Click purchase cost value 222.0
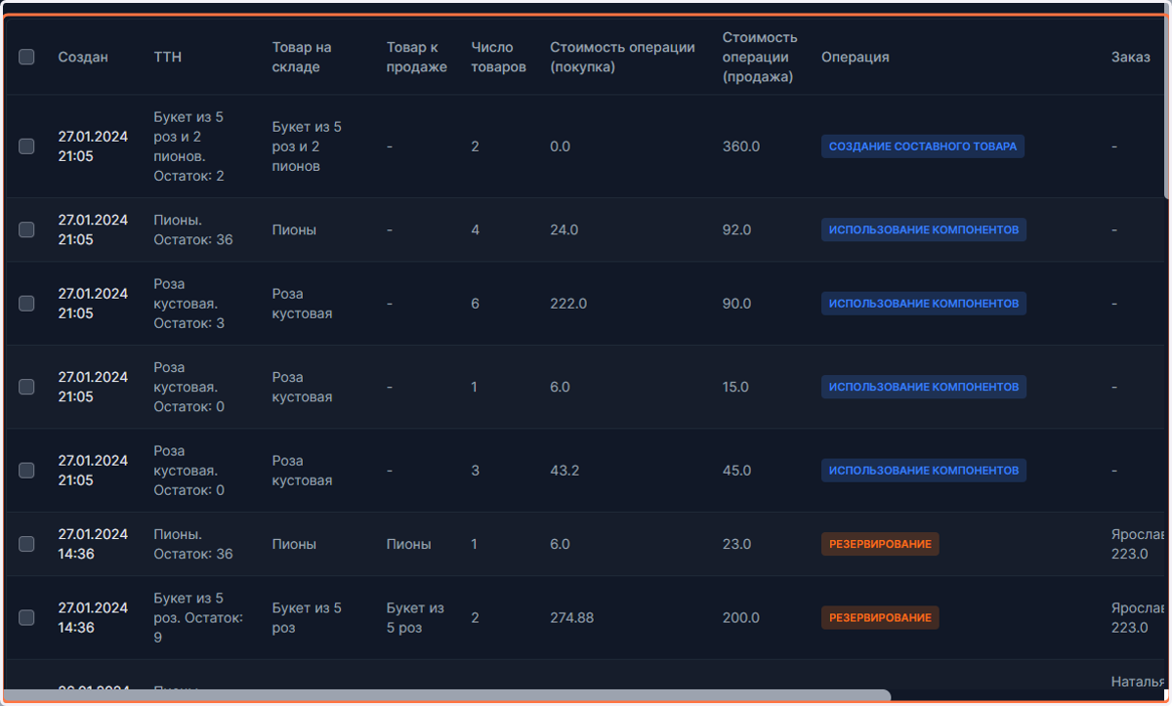The height and width of the screenshot is (706, 1172). click(x=568, y=304)
